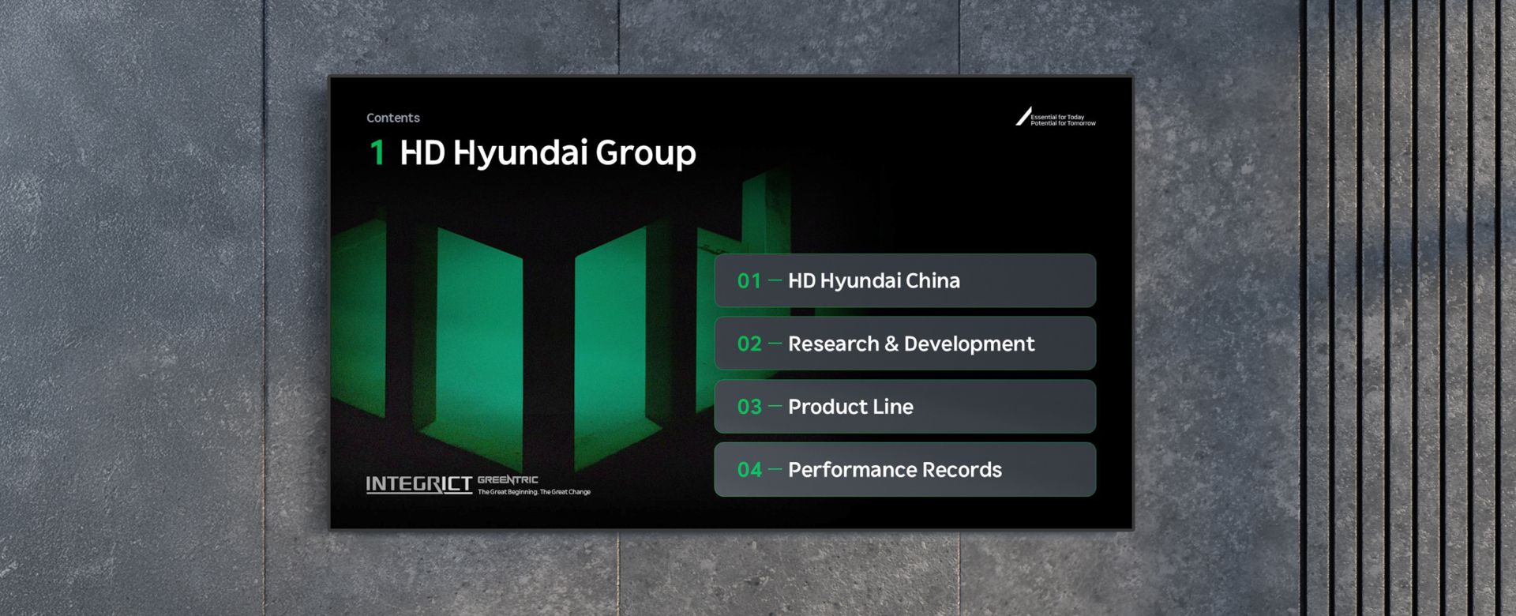
Task: Select the HD Hyundai Group title
Action: pyautogui.click(x=548, y=152)
